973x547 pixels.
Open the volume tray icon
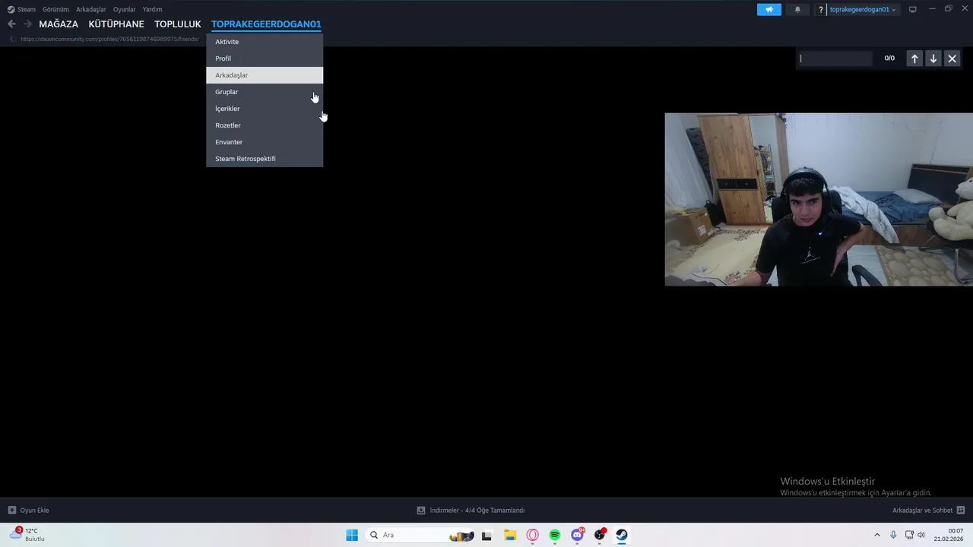(x=921, y=535)
